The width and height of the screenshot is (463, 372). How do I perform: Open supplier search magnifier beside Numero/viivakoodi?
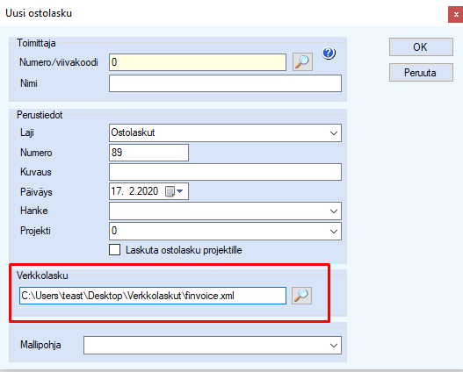[x=302, y=62]
